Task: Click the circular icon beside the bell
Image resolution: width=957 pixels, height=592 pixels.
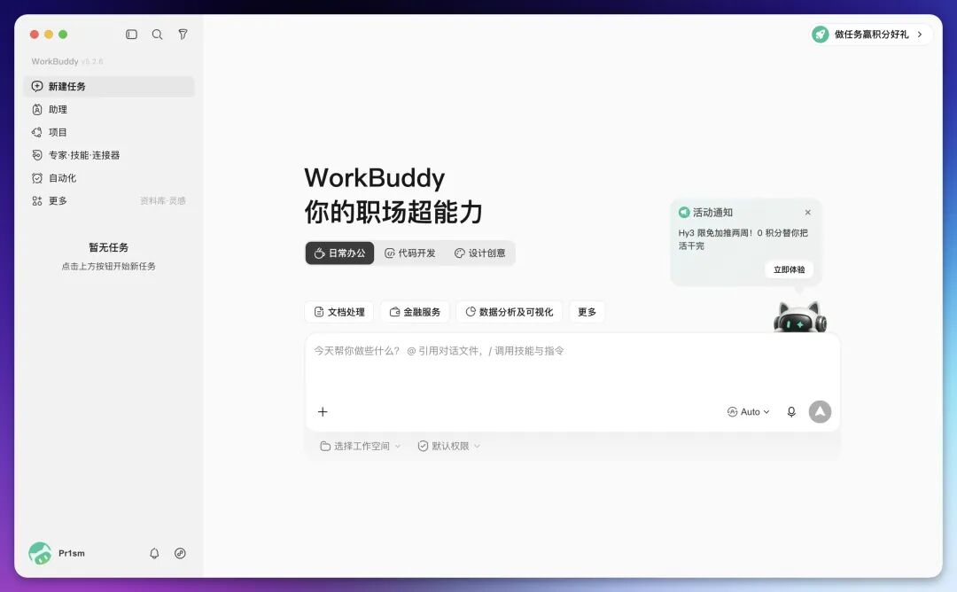Action: [x=180, y=554]
